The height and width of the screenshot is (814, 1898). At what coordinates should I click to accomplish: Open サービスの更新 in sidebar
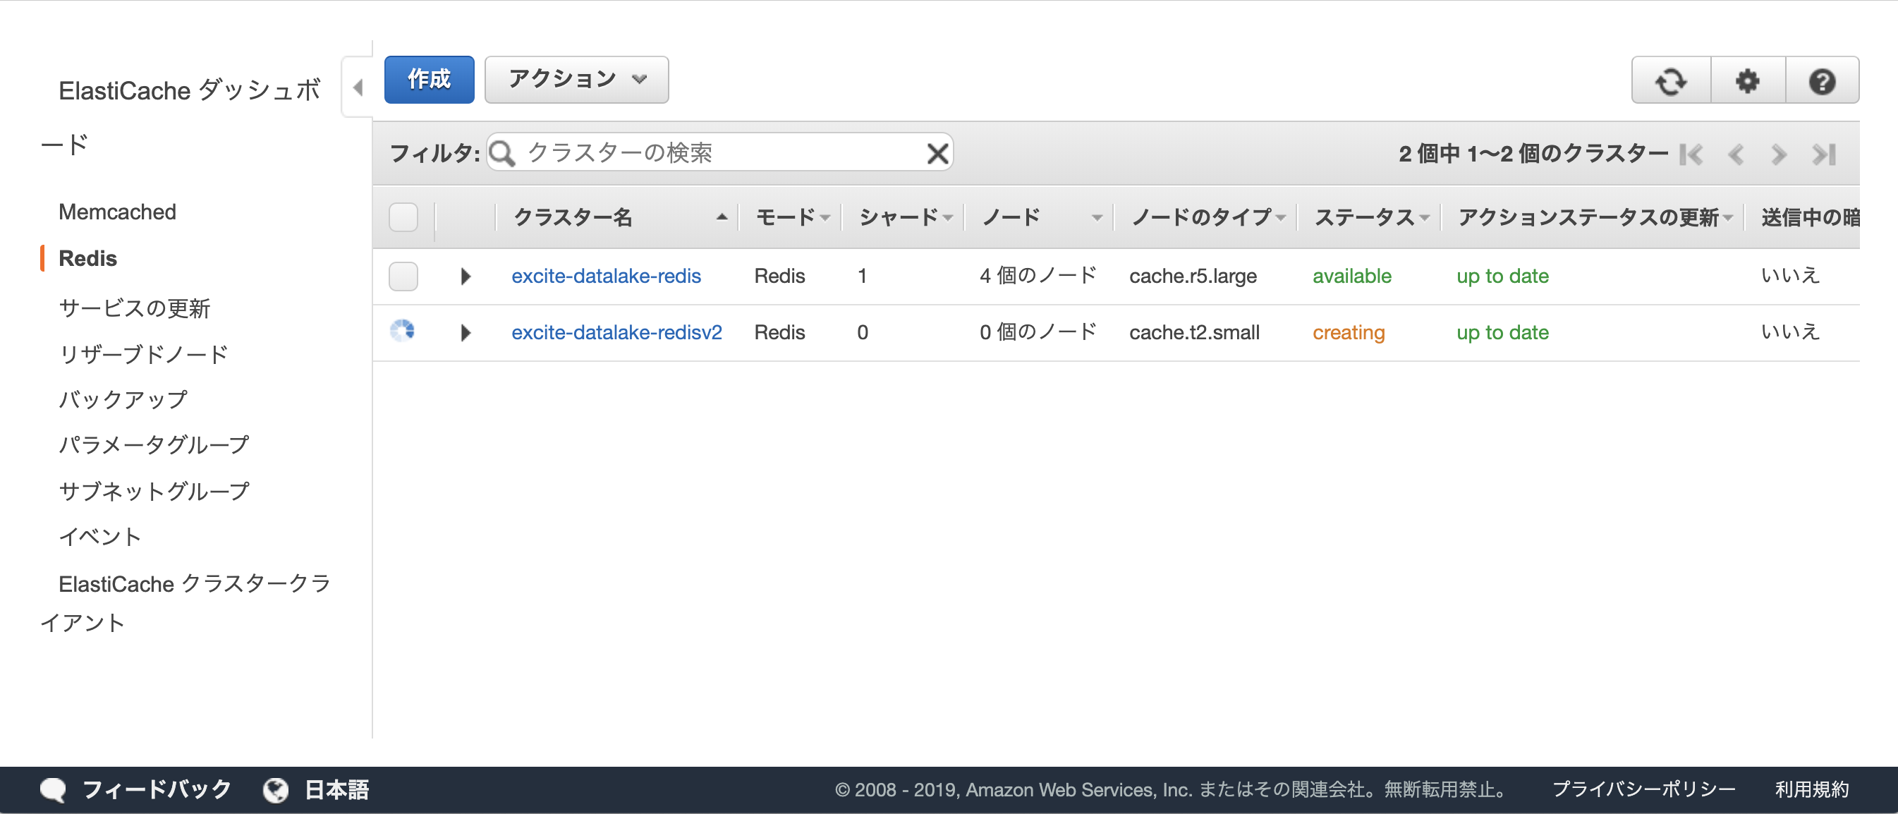135,308
